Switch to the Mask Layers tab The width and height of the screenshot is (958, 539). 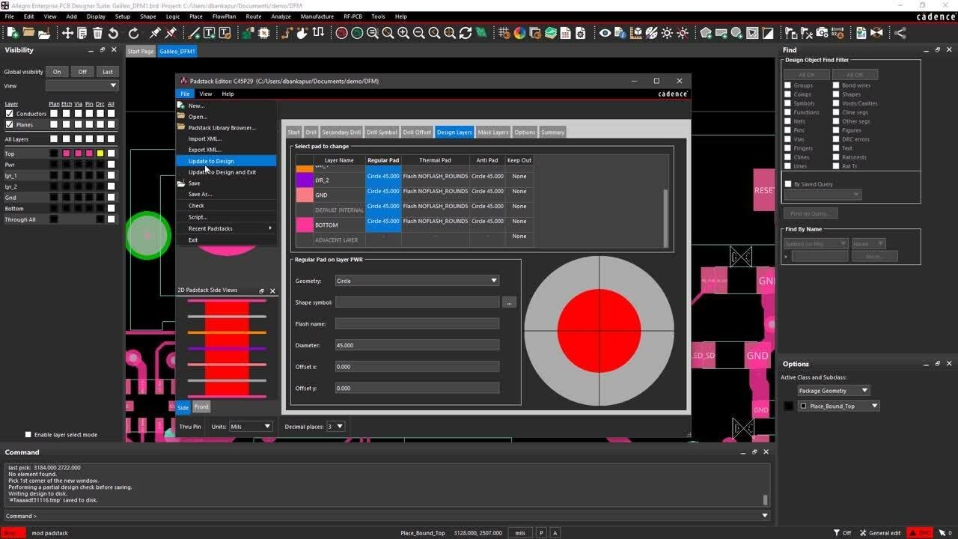tap(493, 133)
